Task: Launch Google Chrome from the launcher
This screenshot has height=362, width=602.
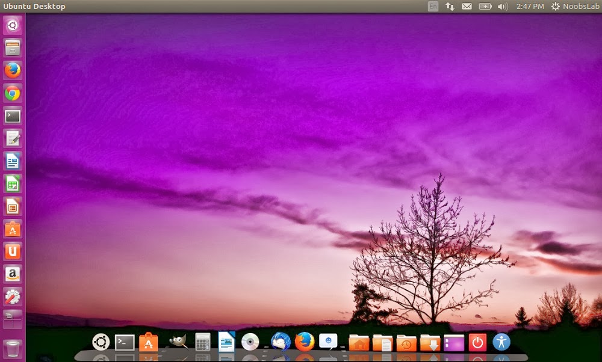Action: click(x=13, y=93)
